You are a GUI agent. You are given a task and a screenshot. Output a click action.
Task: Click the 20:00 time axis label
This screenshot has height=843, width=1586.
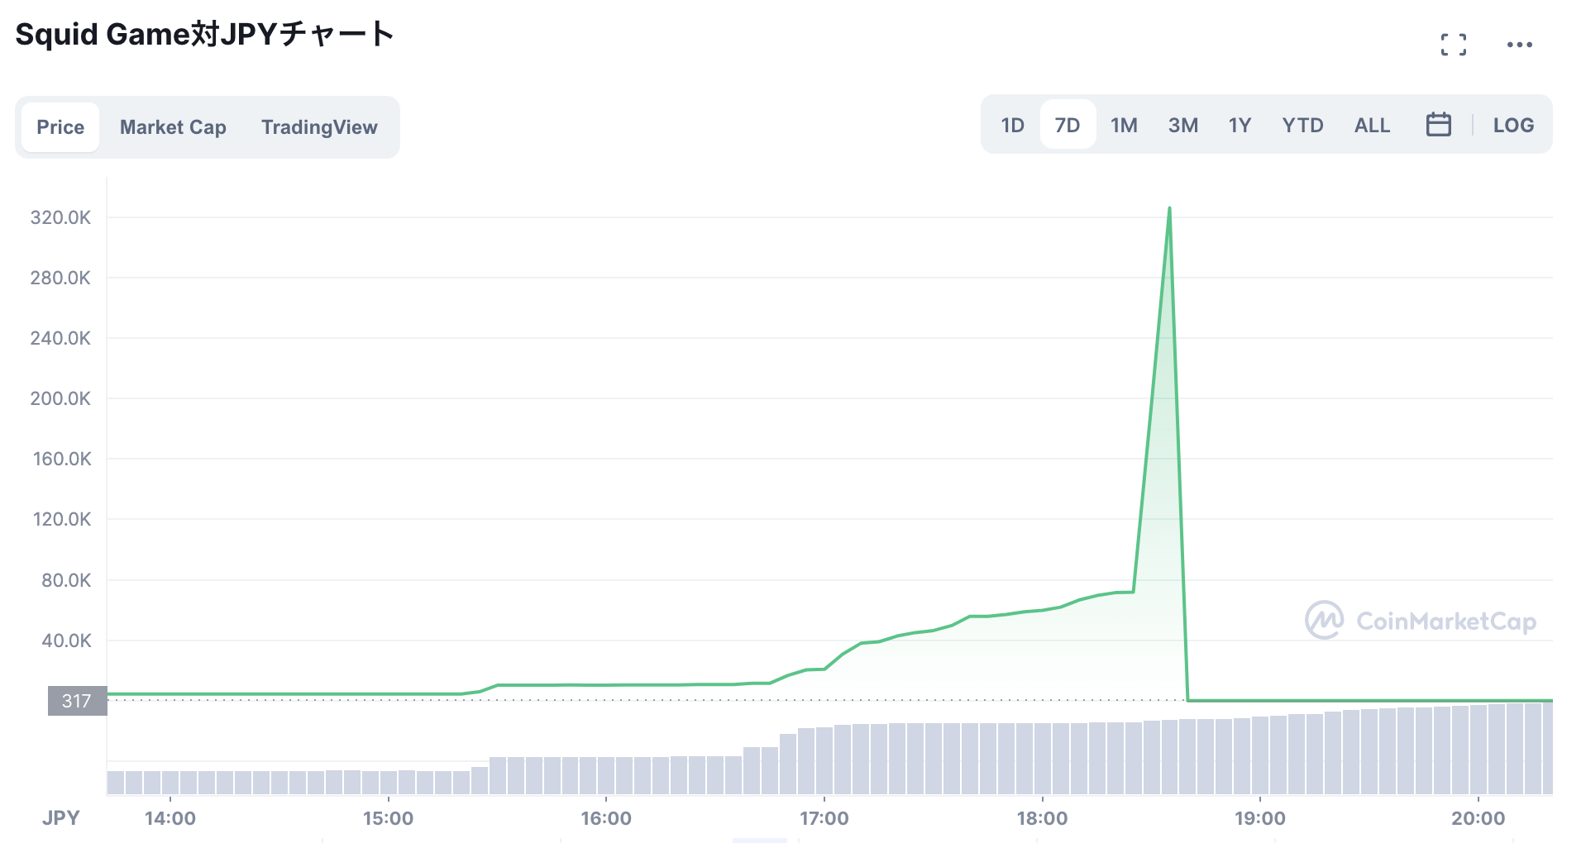1479,818
